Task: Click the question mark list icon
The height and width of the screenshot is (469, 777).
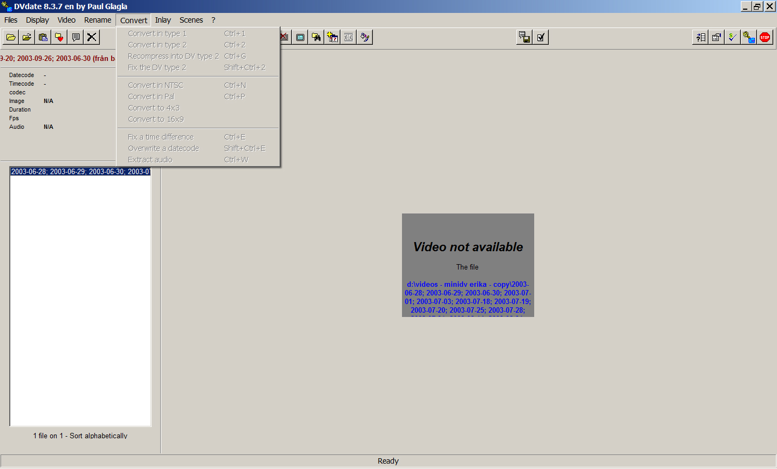Action: [x=700, y=37]
